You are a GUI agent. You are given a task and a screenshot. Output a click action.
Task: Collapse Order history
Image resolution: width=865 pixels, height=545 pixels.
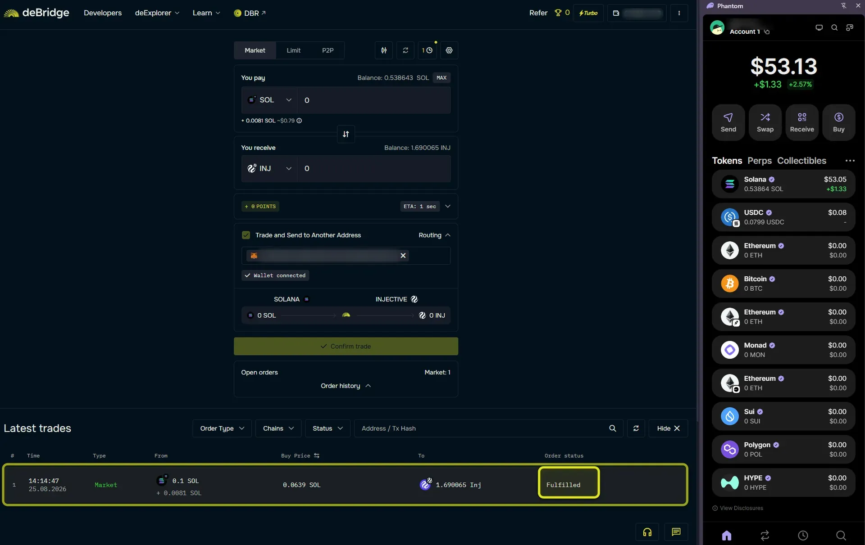pyautogui.click(x=346, y=386)
